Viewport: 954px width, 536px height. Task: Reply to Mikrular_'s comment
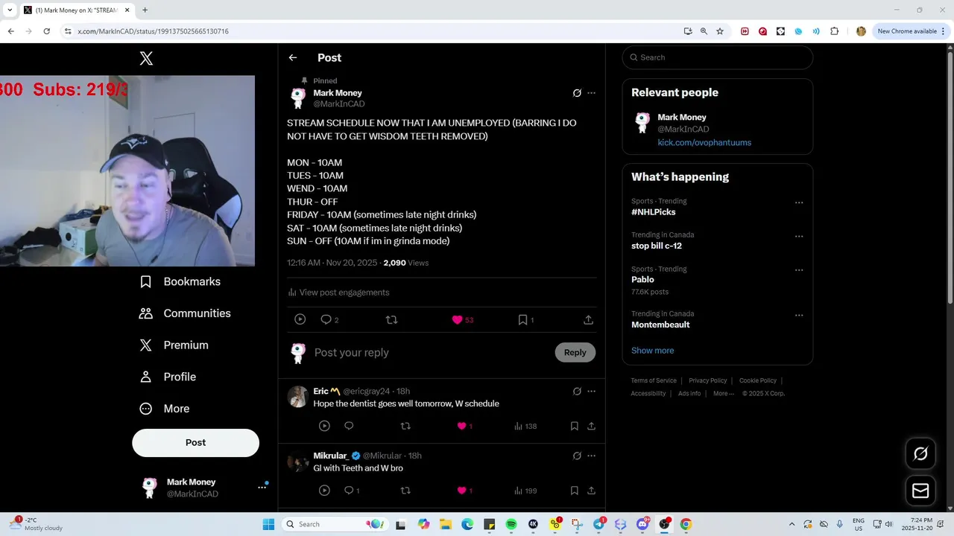[x=351, y=491]
